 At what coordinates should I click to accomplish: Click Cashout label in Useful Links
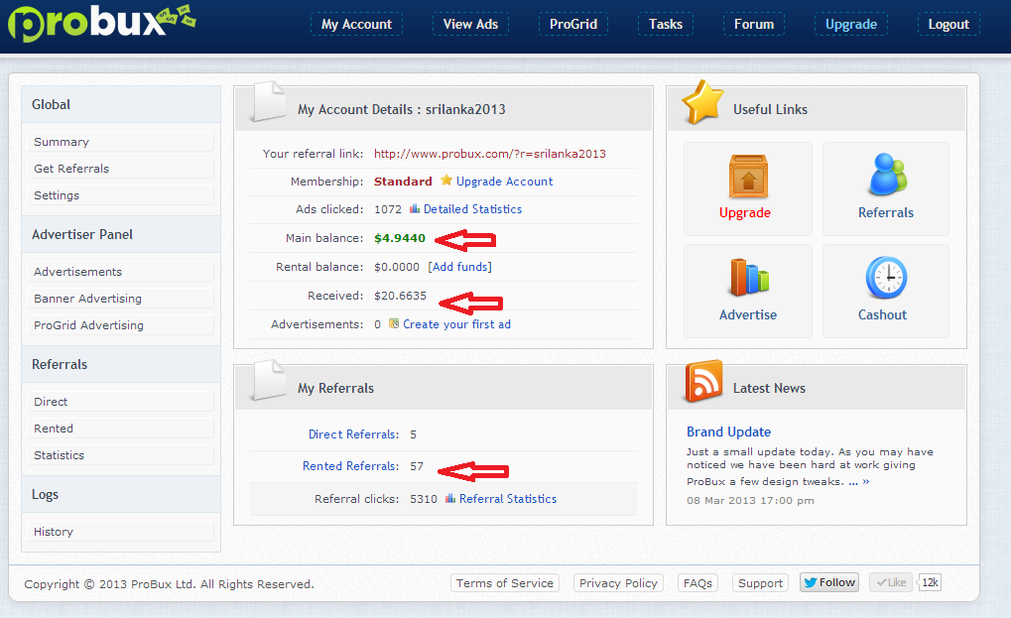click(x=882, y=314)
